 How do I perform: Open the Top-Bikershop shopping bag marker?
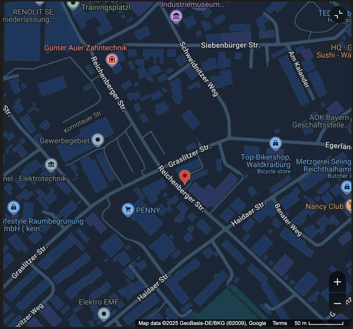pos(275,144)
